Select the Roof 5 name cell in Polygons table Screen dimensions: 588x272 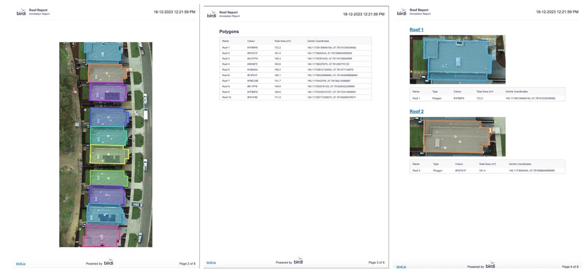(x=226, y=70)
